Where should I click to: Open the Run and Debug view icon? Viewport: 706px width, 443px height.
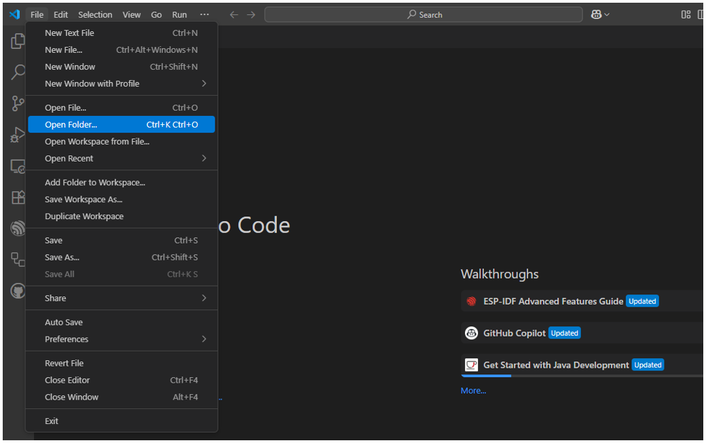(18, 134)
